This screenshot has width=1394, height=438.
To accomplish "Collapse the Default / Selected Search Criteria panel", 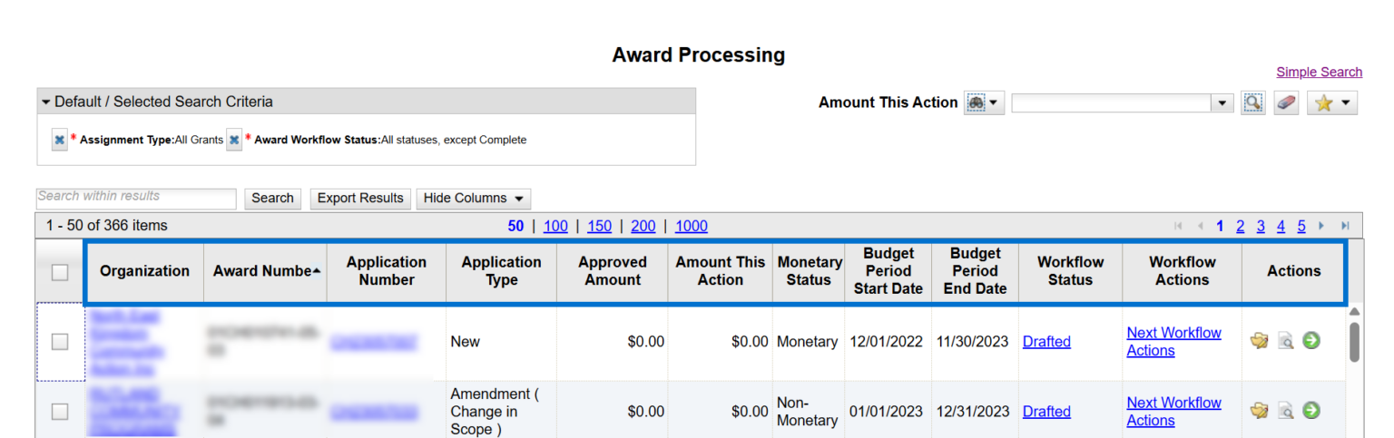I will coord(47,102).
